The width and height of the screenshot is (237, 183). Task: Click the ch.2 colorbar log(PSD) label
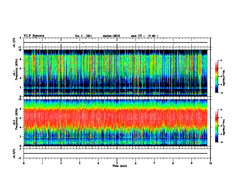pyautogui.click(x=224, y=127)
